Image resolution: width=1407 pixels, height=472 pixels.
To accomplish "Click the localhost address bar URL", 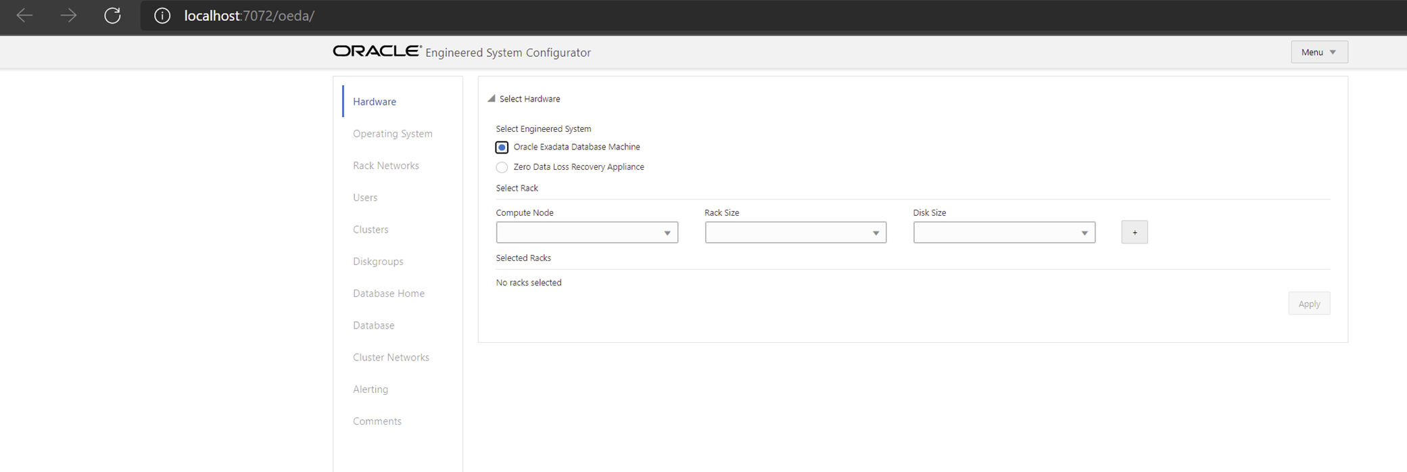I will coord(249,16).
